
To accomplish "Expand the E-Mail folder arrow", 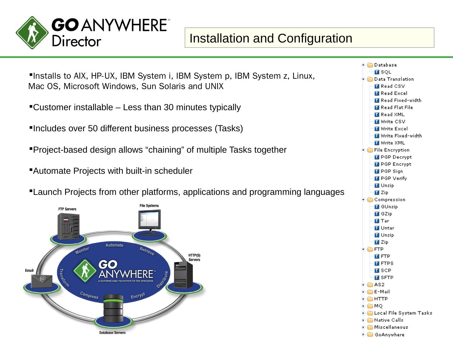I will click(x=363, y=292).
